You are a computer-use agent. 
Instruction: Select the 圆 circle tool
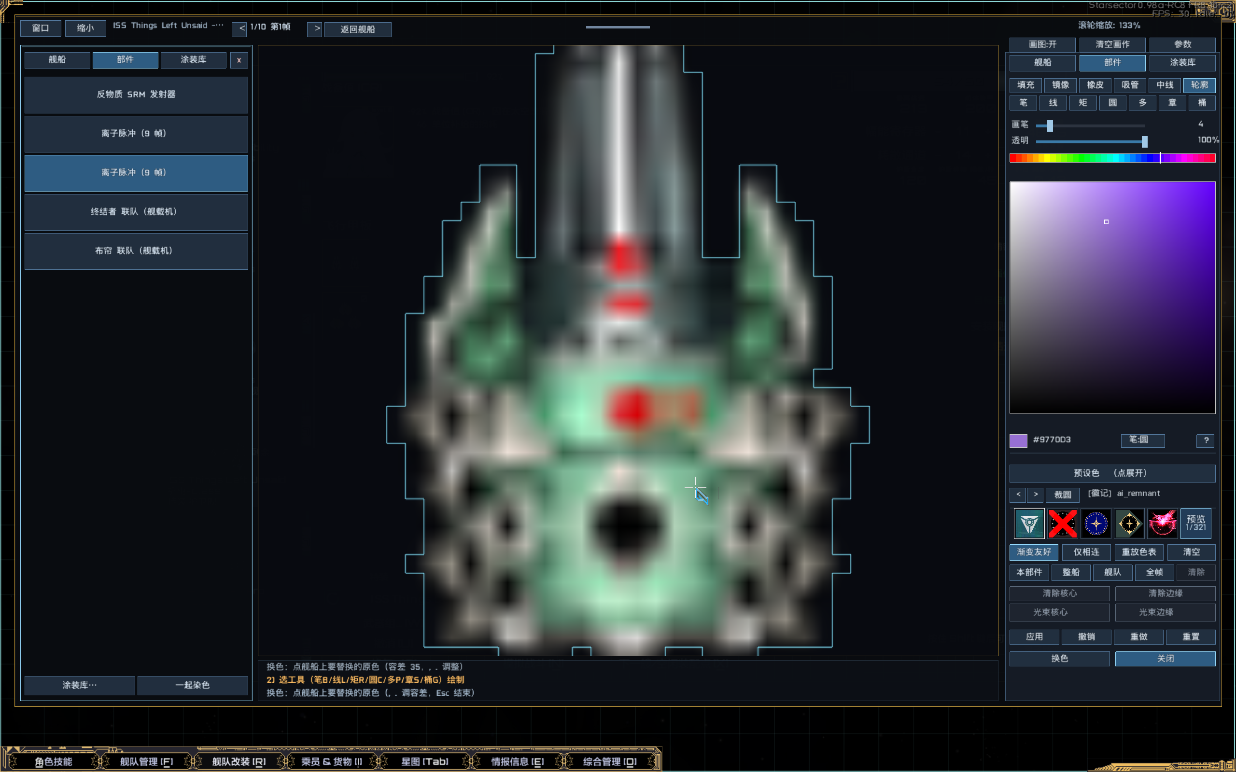coord(1112,103)
